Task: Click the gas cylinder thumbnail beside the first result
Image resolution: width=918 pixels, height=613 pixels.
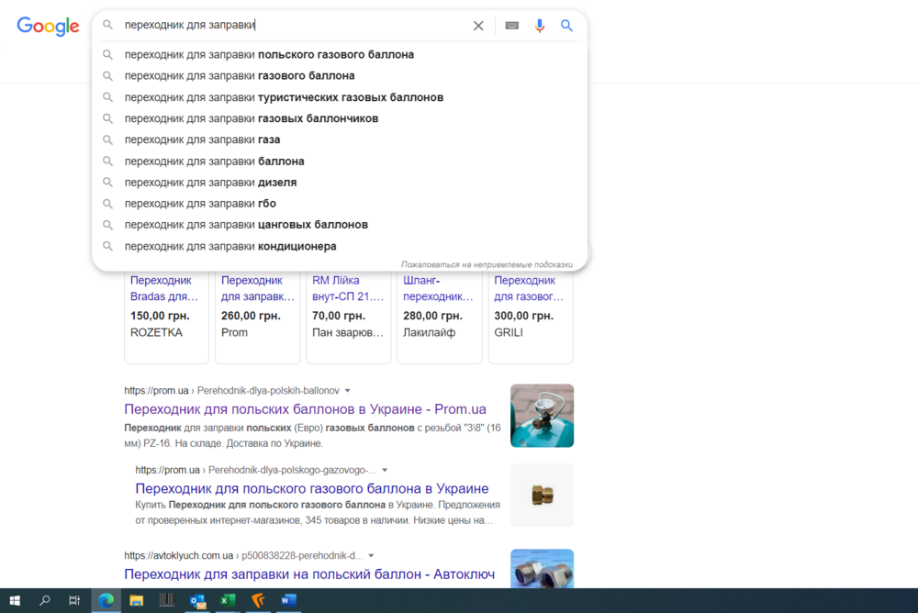Action: click(542, 416)
